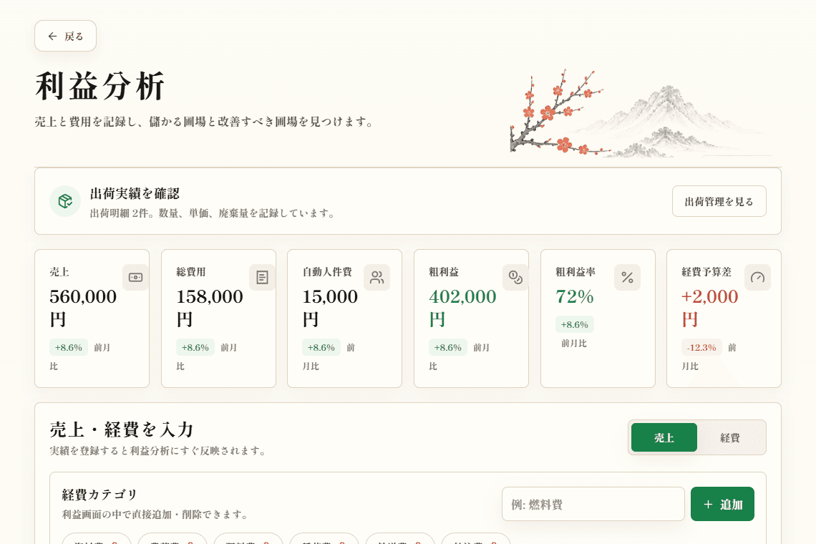
Task: Go back with the 戻る button
Action: 66,36
